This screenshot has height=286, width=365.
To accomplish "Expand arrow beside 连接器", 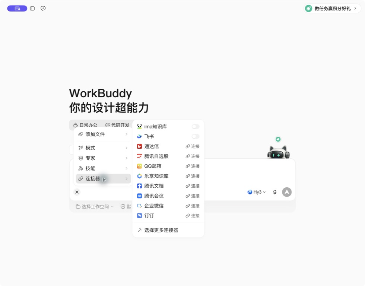I will 126,178.
